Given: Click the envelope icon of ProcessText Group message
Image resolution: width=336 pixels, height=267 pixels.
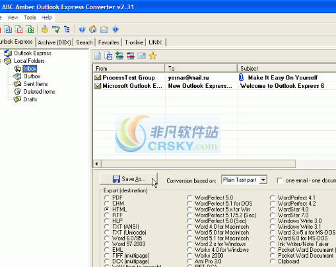Looking at the screenshot, I should [x=98, y=77].
